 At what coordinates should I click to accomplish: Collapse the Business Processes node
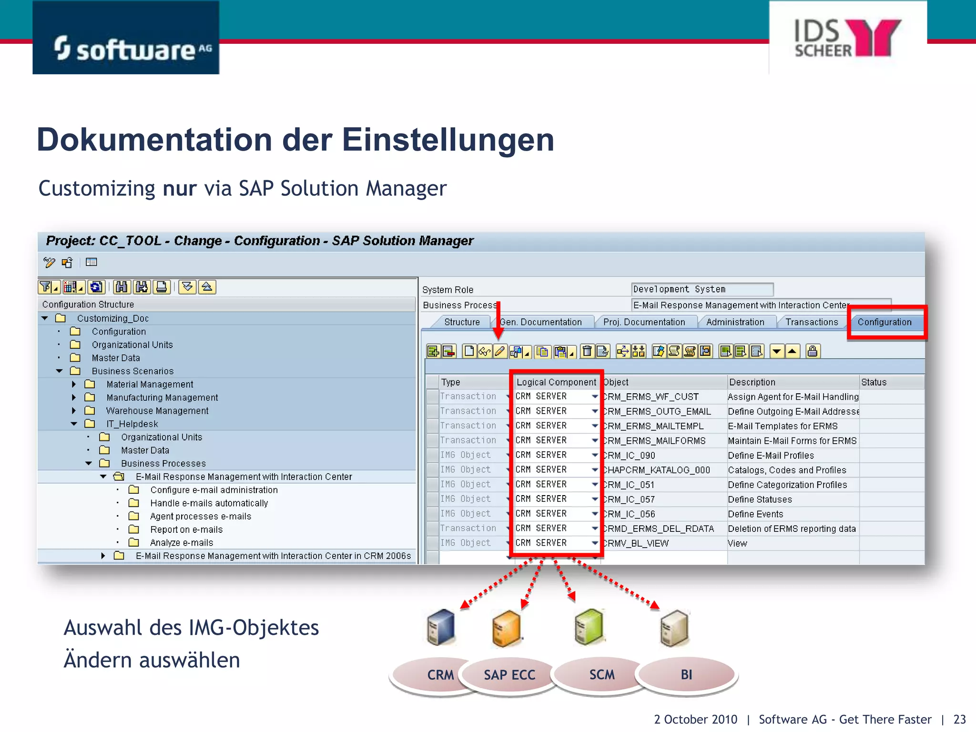(89, 464)
